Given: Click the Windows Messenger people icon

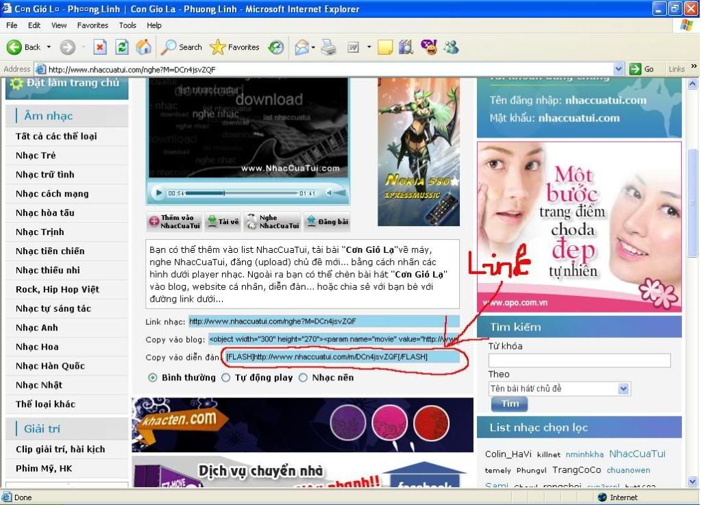Looking at the screenshot, I should click(451, 47).
